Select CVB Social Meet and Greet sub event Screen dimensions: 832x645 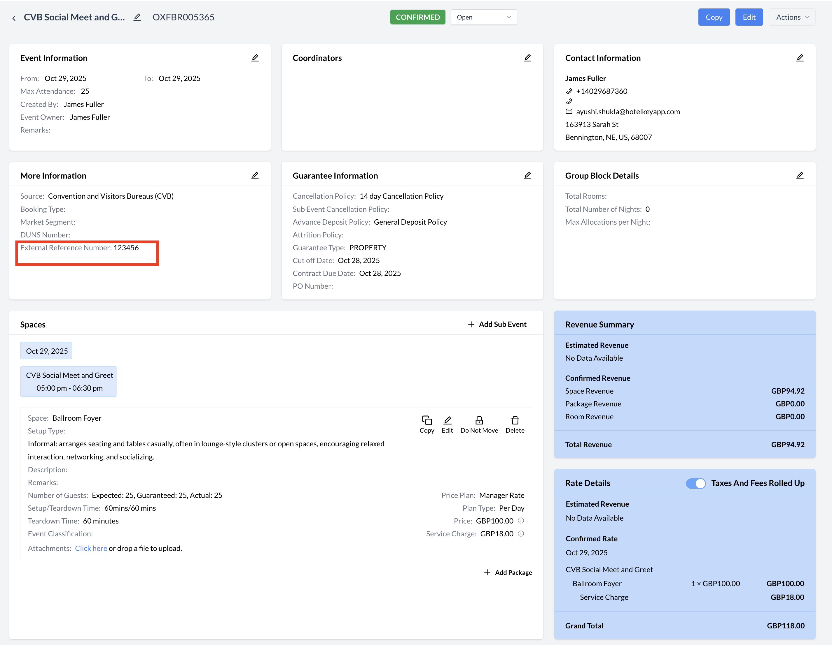pyautogui.click(x=69, y=381)
